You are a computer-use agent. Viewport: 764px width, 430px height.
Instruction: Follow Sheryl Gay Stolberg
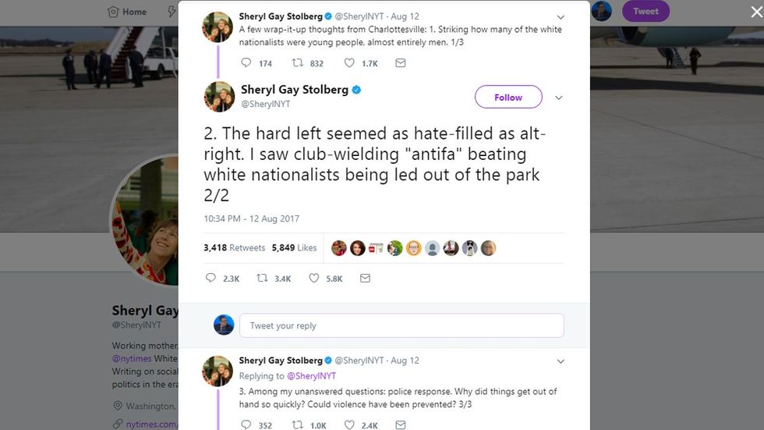click(x=508, y=98)
